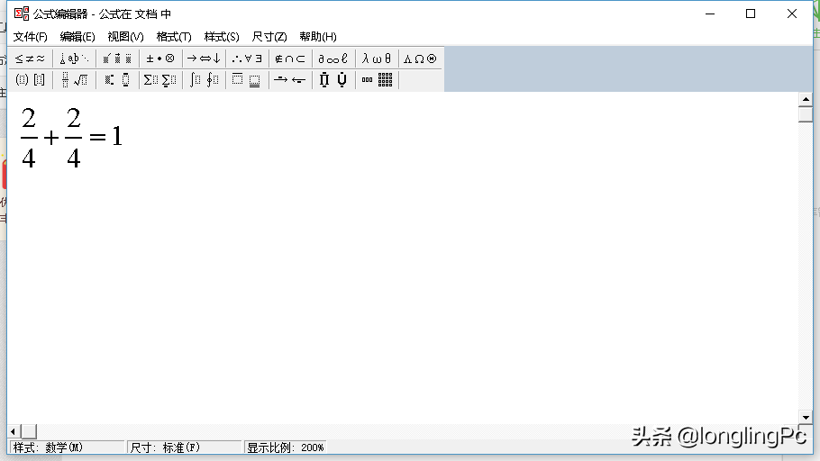Image resolution: width=820 pixels, height=461 pixels.
Task: Place cursor on denominator 4 after the plus sign
Action: 74,158
